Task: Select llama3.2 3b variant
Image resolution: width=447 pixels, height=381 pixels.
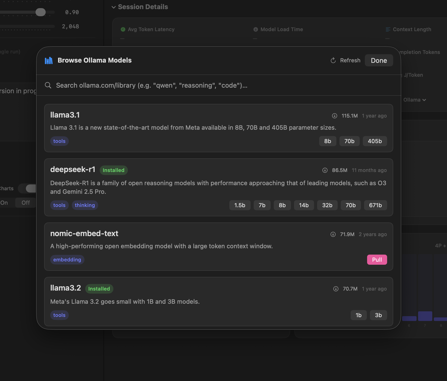Action: coord(379,315)
